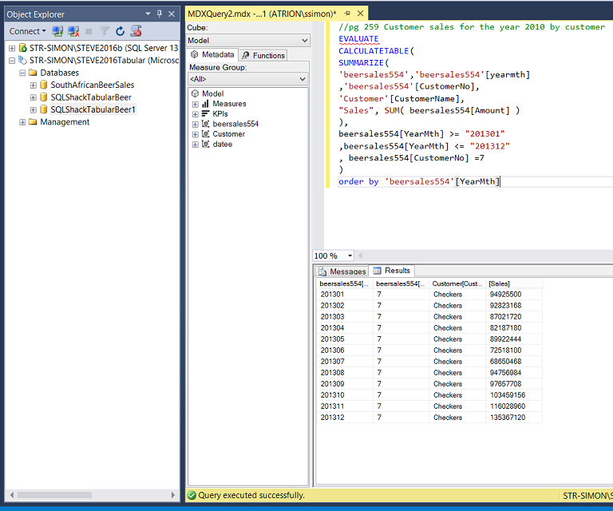Switch to the Functions tab
The width and height of the screenshot is (613, 511).
(x=263, y=55)
